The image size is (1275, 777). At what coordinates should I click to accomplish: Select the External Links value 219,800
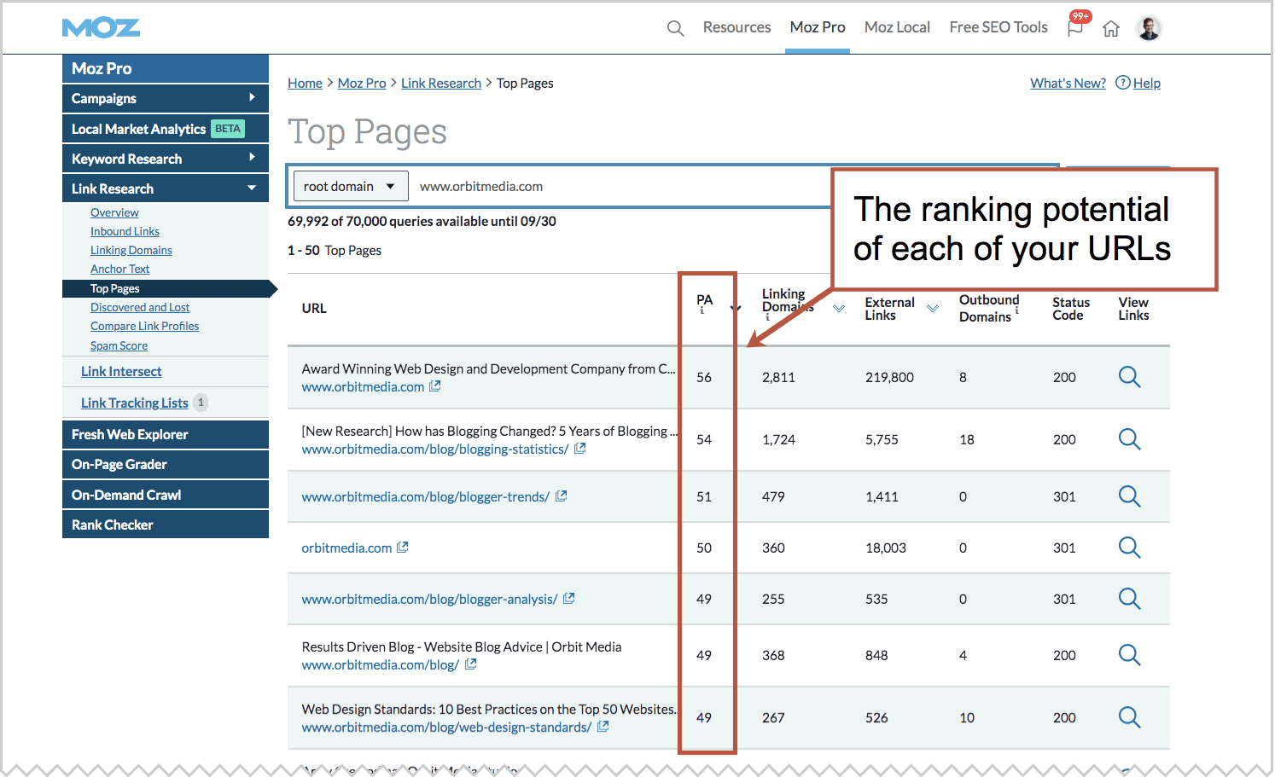[x=889, y=377]
